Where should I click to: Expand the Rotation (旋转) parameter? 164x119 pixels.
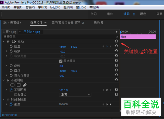6,66
